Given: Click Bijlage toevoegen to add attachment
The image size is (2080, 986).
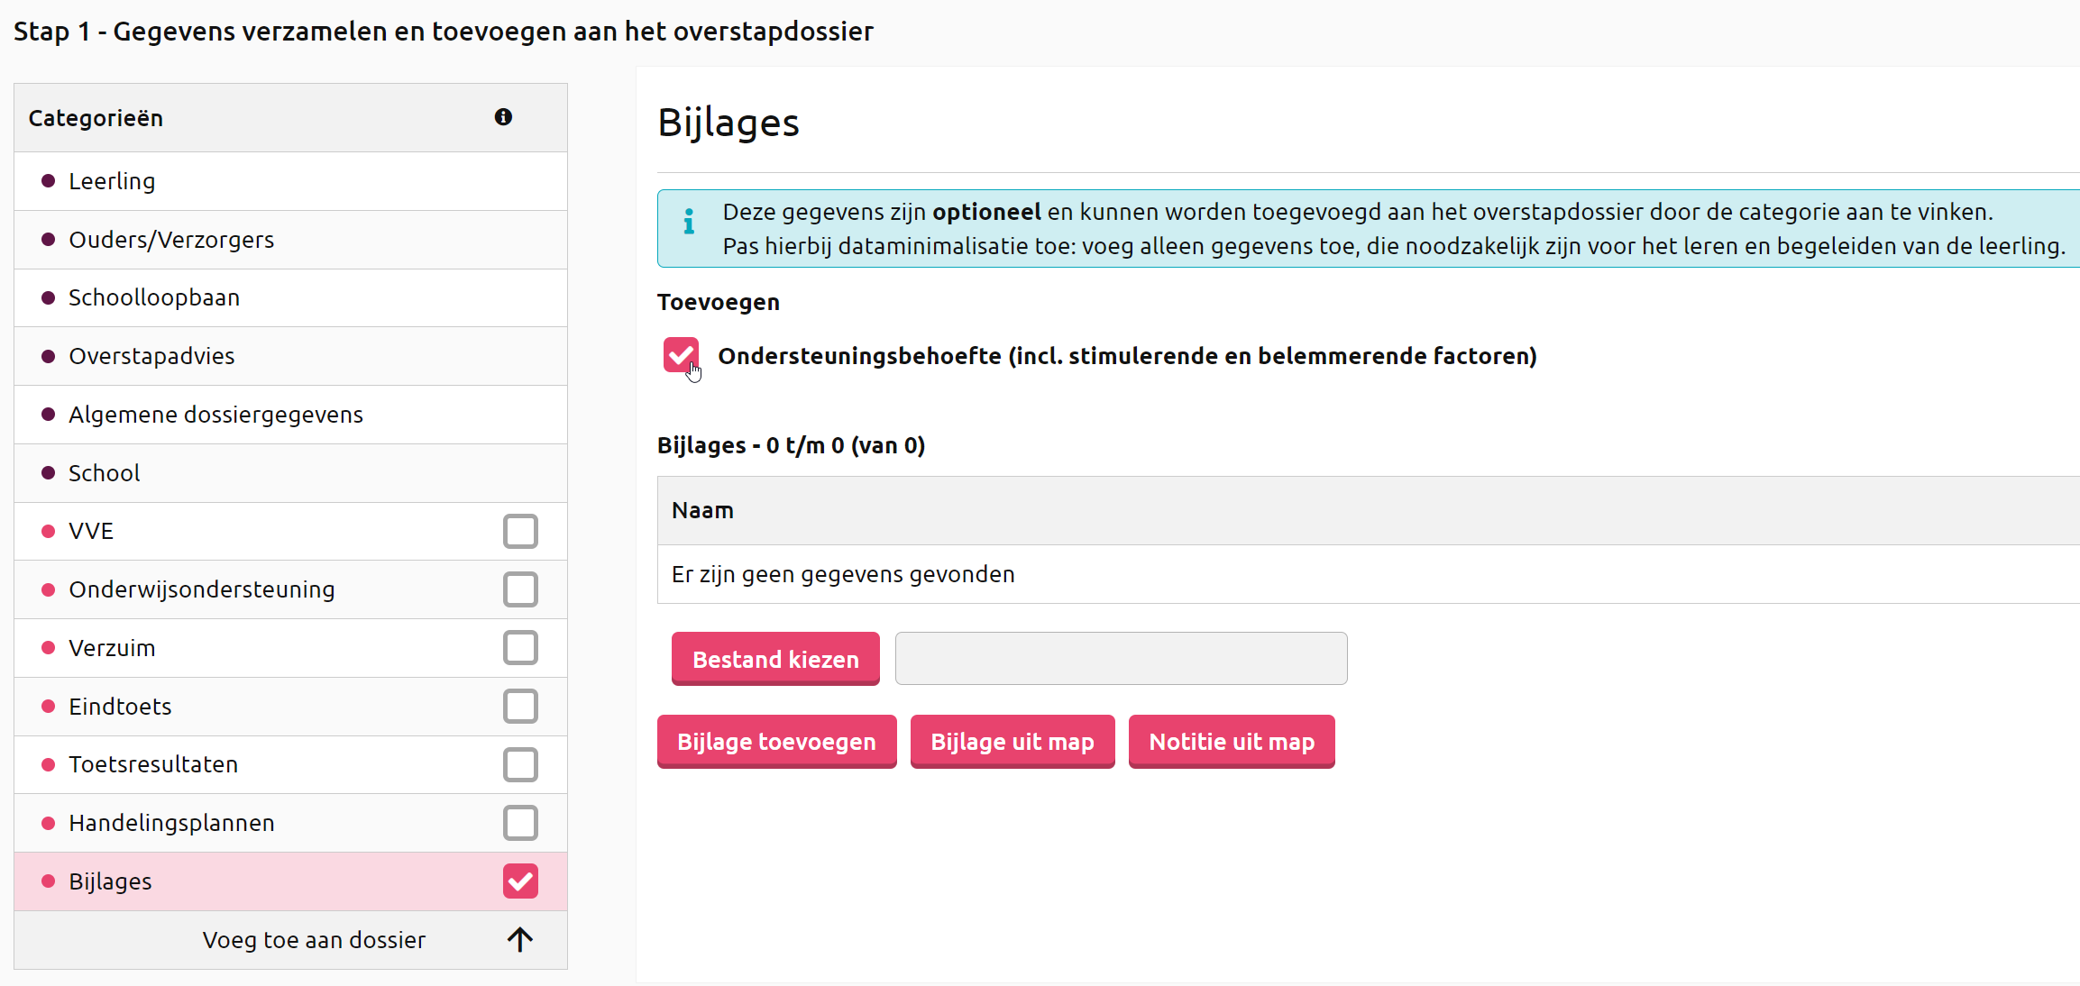Looking at the screenshot, I should coord(777,741).
